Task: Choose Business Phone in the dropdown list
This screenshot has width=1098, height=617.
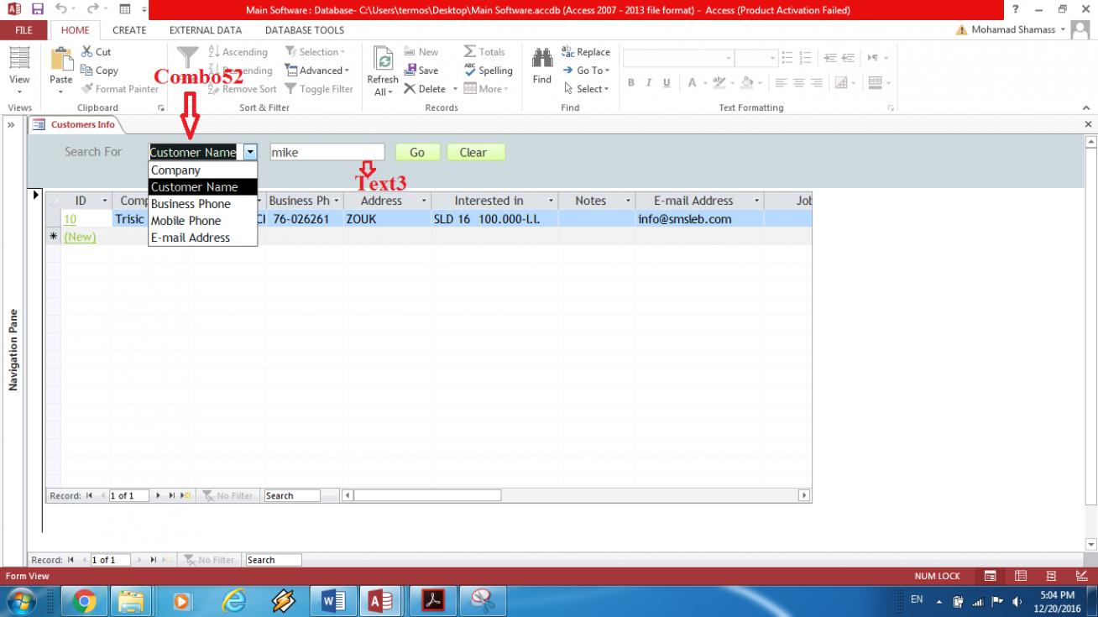Action: coord(202,204)
